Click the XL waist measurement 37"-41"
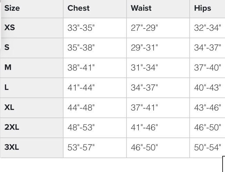The height and width of the screenshot is (172, 225). pyautogui.click(x=144, y=108)
